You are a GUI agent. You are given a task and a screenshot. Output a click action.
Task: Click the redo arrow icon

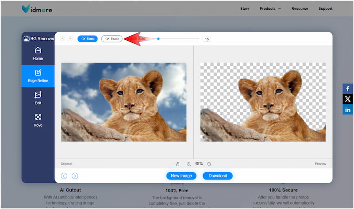click(x=70, y=39)
